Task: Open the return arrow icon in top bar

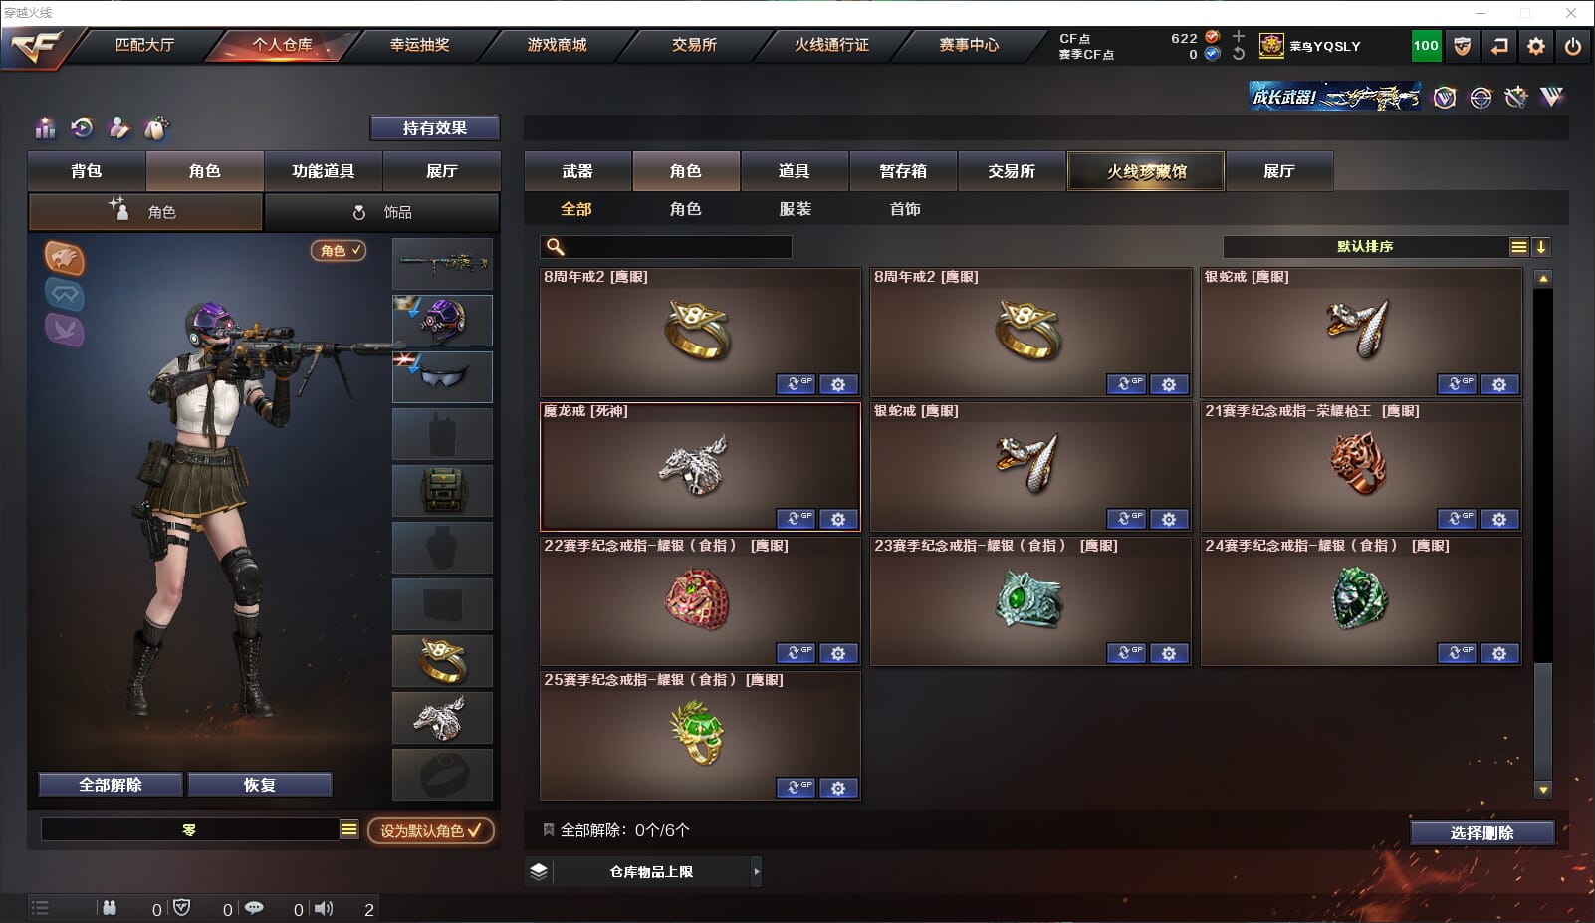Action: (x=1499, y=46)
